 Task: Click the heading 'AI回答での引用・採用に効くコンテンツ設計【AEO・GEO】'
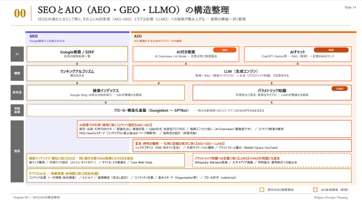[115, 125]
